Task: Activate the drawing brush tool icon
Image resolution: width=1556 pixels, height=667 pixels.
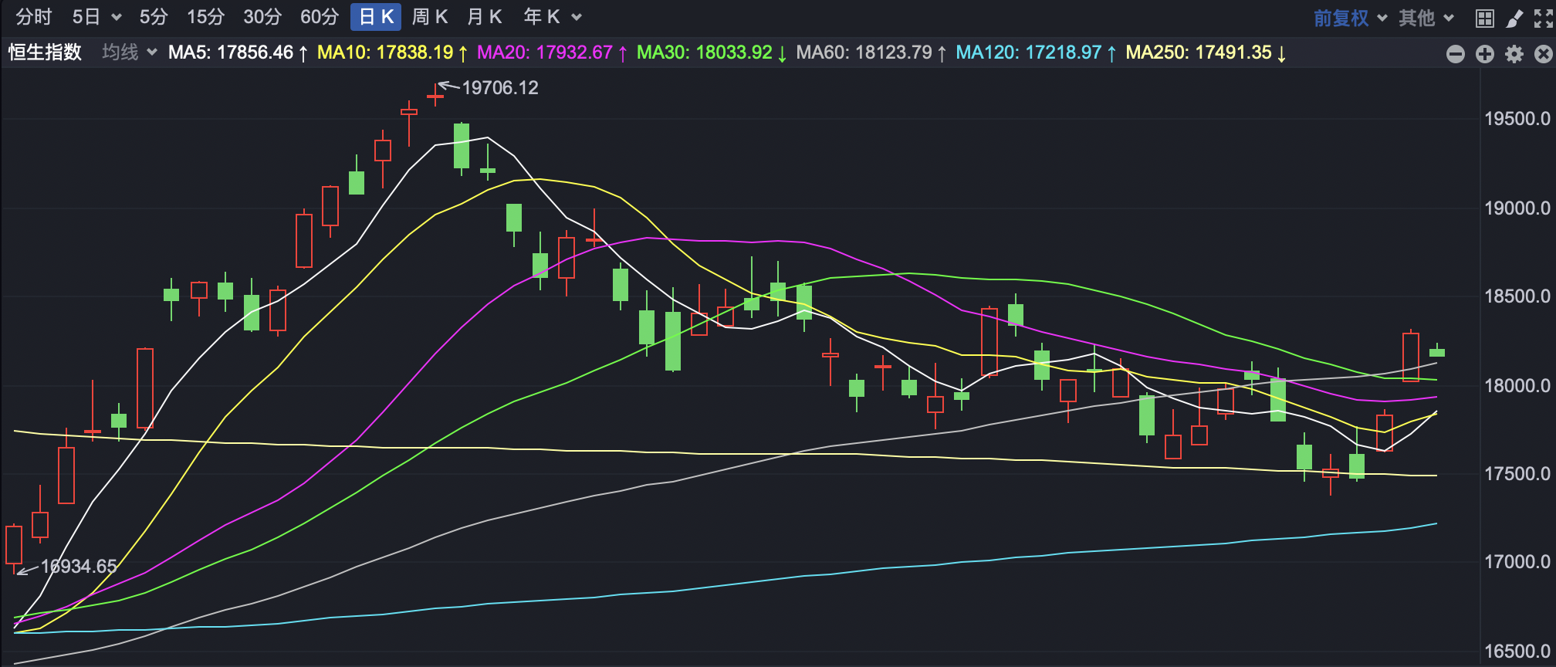Action: 1514,19
